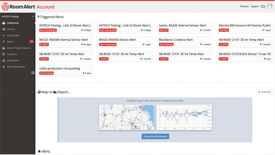Click the cloud icon beside Support

pyautogui.click(x=263, y=7)
